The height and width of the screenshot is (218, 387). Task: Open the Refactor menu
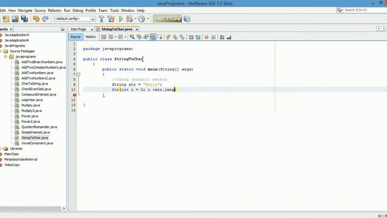pos(54,11)
